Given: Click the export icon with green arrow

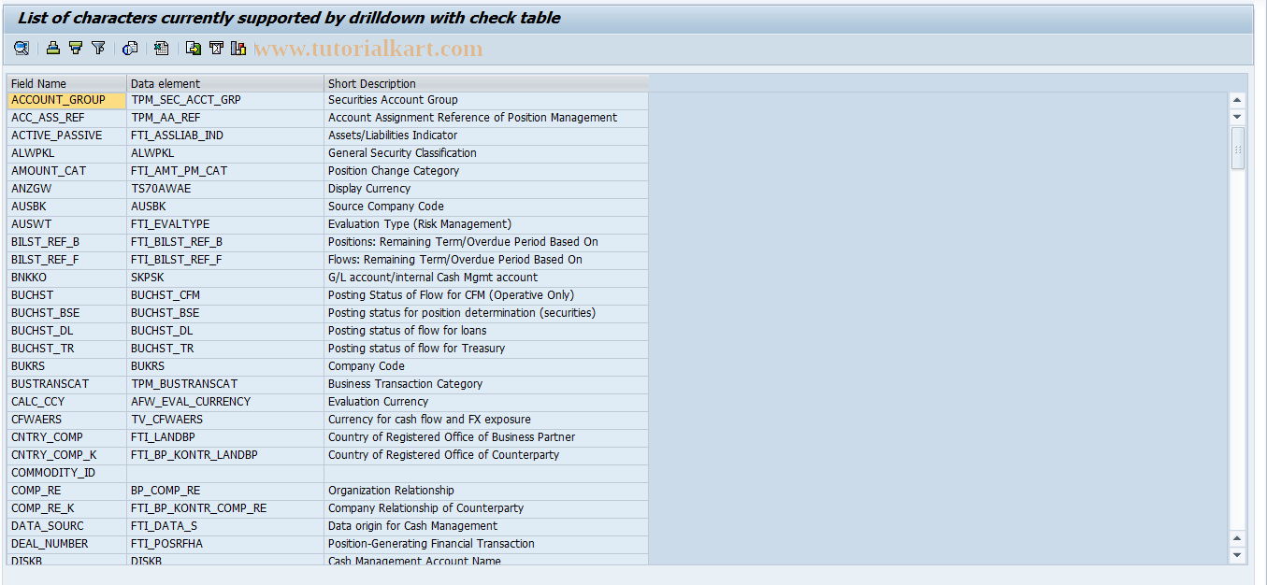Looking at the screenshot, I should pos(194,49).
